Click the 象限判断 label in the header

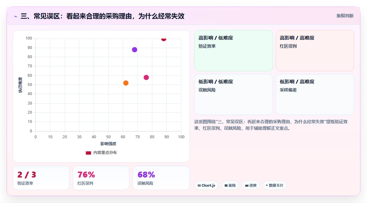pos(345,16)
